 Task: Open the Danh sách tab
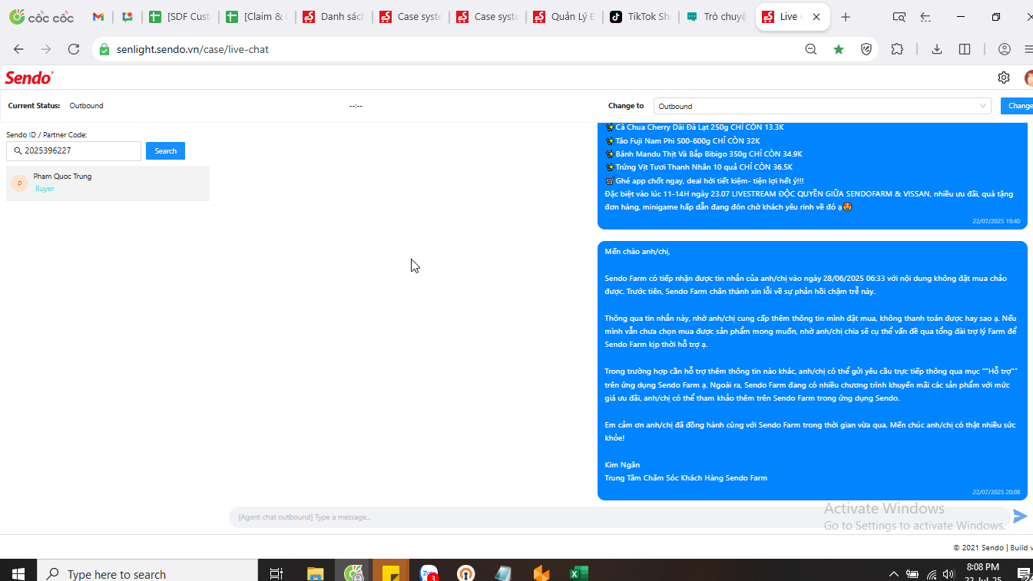pyautogui.click(x=333, y=17)
